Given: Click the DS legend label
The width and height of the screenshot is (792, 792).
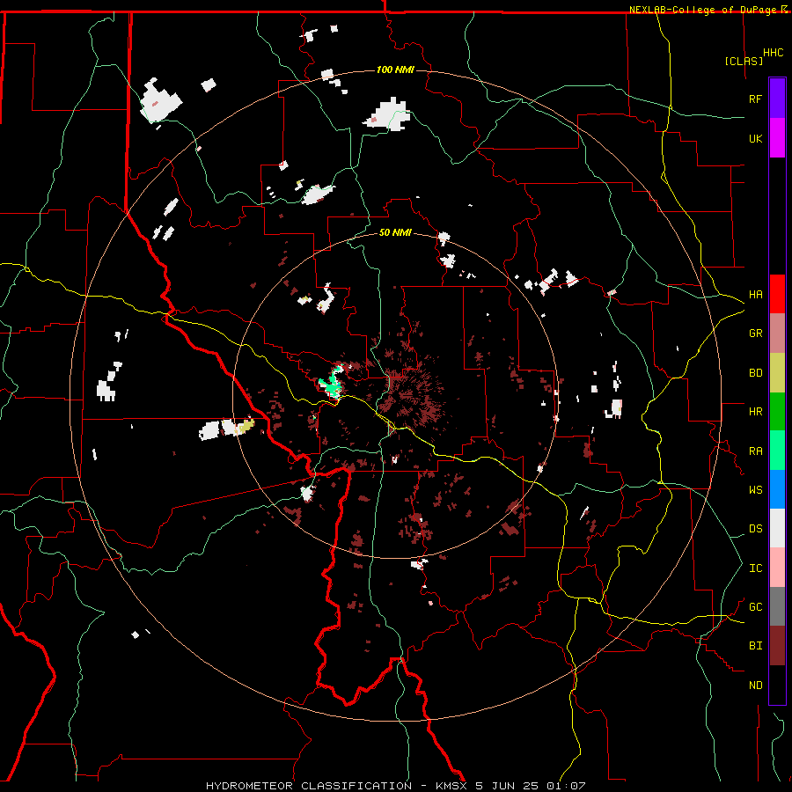Looking at the screenshot, I should (x=755, y=529).
